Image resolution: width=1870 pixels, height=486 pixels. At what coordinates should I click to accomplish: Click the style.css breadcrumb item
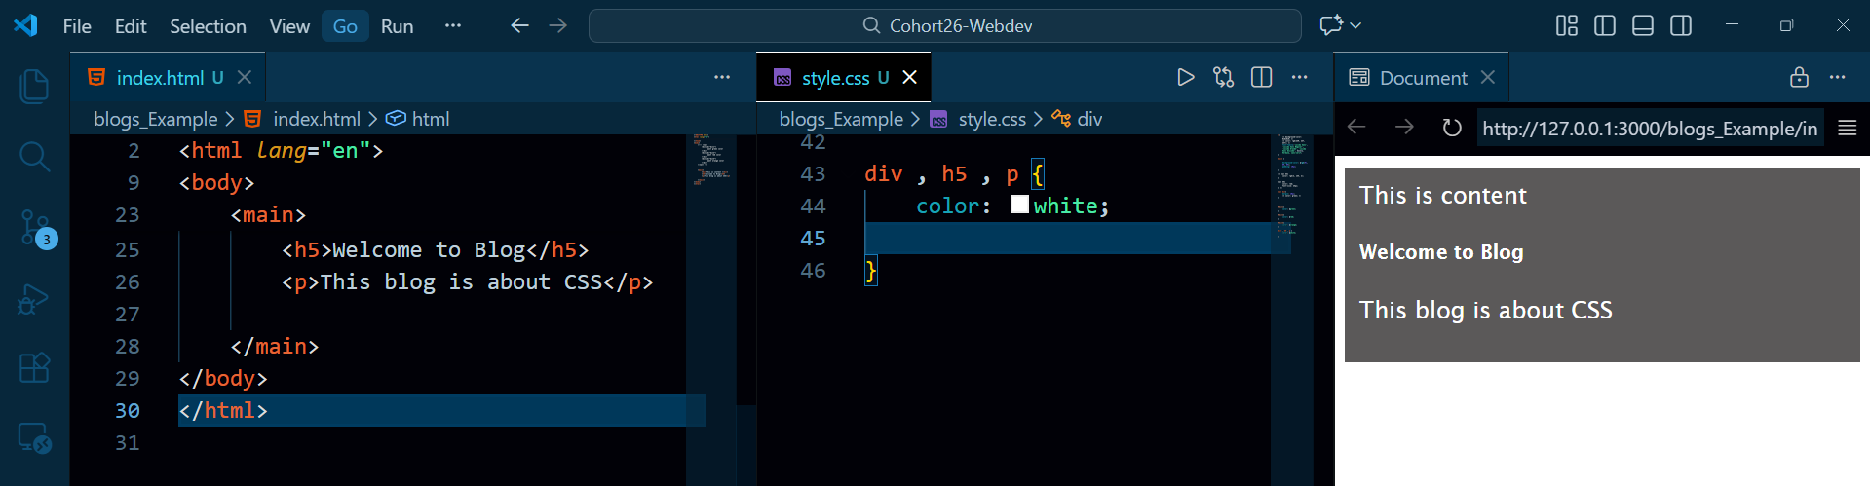pos(991,119)
